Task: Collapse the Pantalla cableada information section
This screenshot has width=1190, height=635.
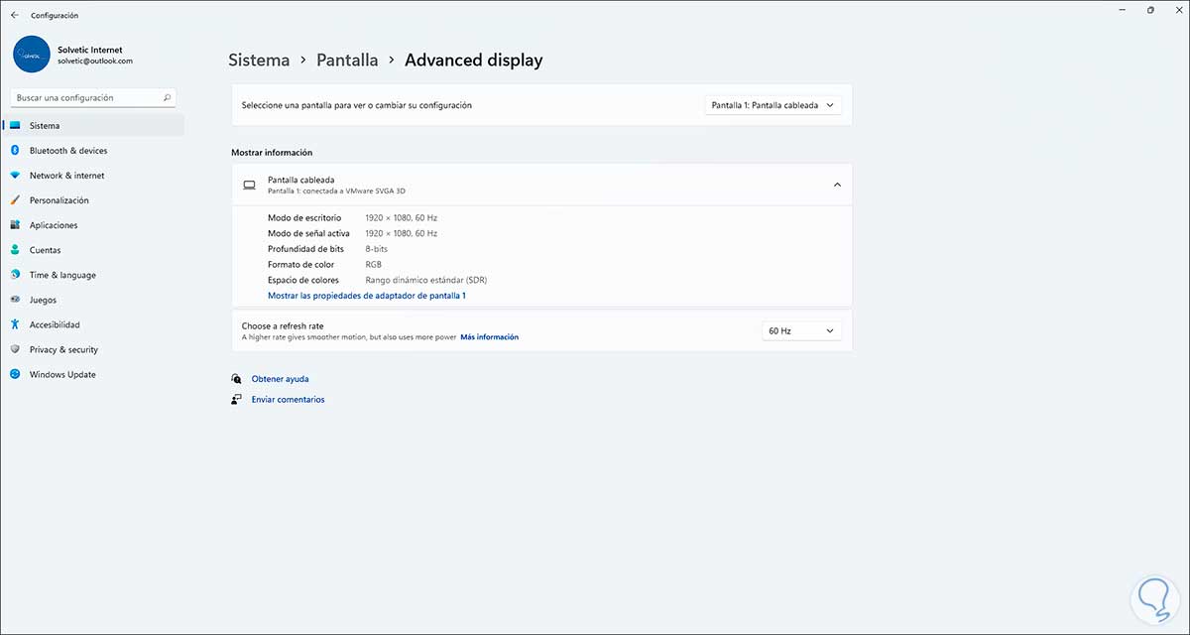Action: click(836, 185)
